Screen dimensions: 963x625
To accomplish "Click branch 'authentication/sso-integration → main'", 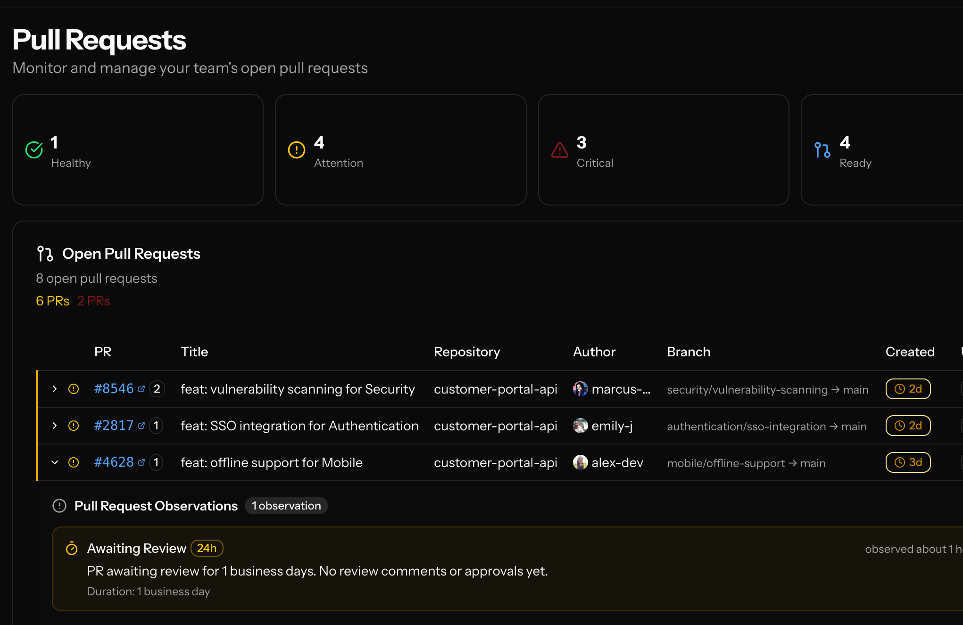I will click(767, 427).
